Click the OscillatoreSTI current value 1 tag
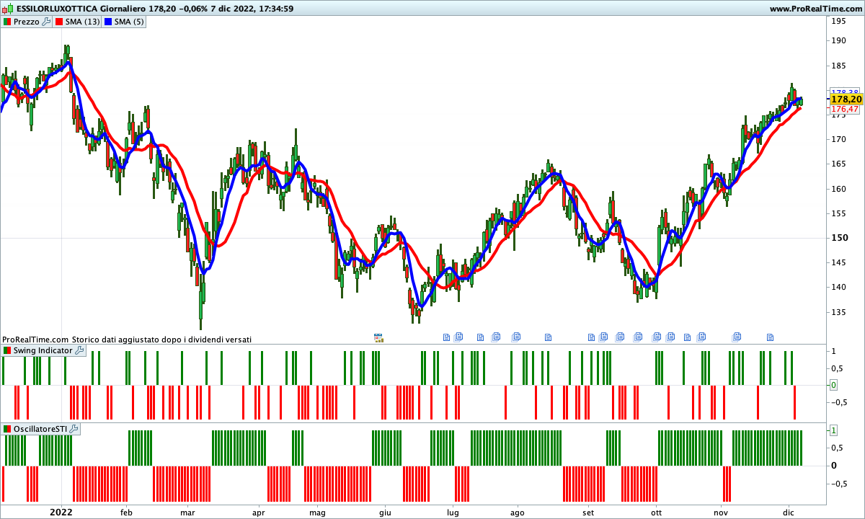The image size is (865, 519). pyautogui.click(x=833, y=430)
